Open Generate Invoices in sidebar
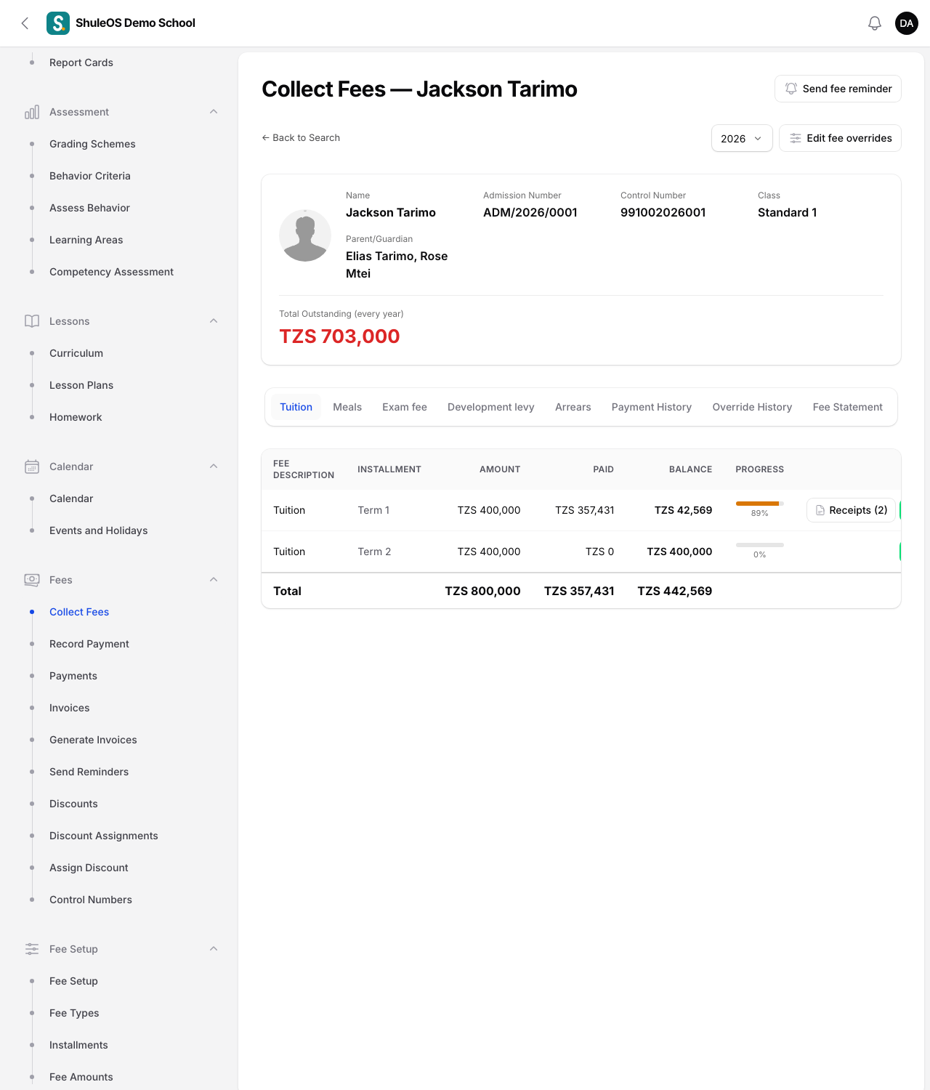Screen dimensions: 930x1090 pos(93,740)
